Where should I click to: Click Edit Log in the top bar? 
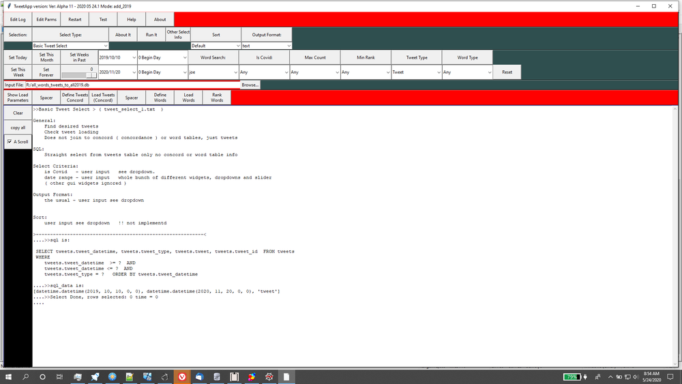pyautogui.click(x=18, y=20)
